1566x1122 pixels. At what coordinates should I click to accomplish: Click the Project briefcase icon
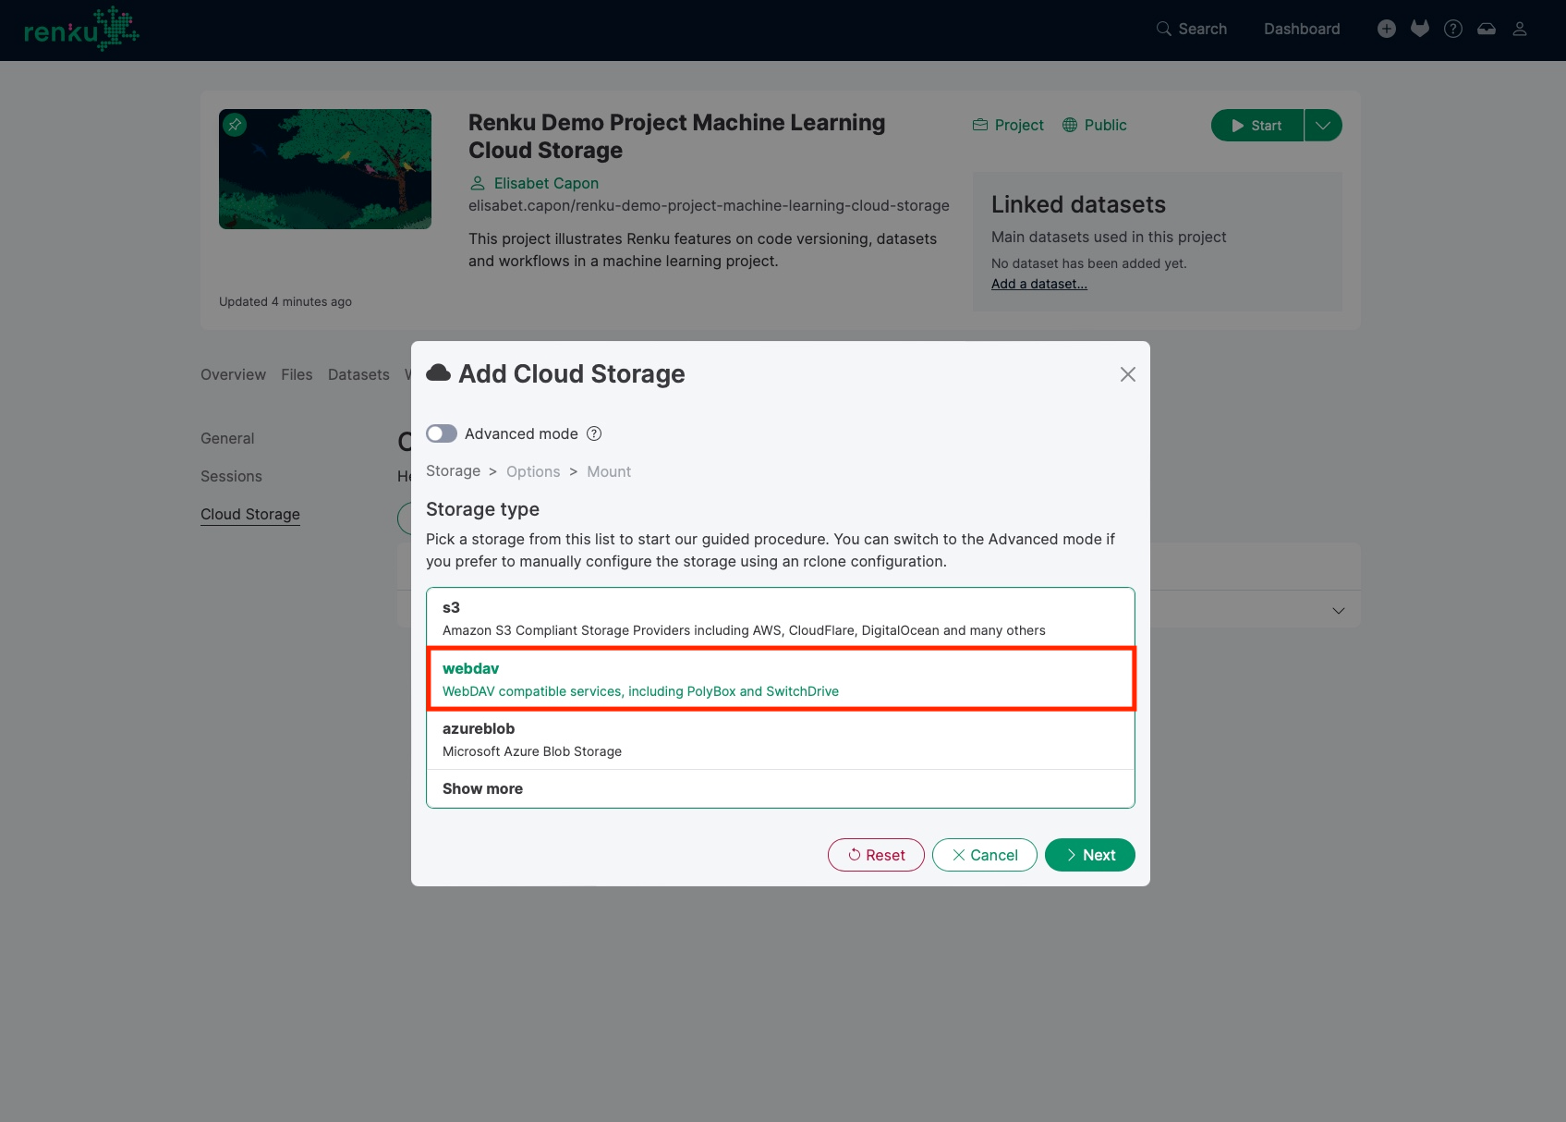(x=980, y=125)
